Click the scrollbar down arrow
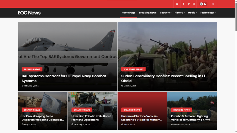Image resolution: width=237 pixels, height=133 pixels. [236, 132]
